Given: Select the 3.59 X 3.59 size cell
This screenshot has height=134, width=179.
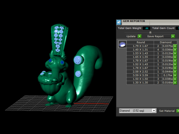Looking at the screenshot, I should tap(140, 75).
